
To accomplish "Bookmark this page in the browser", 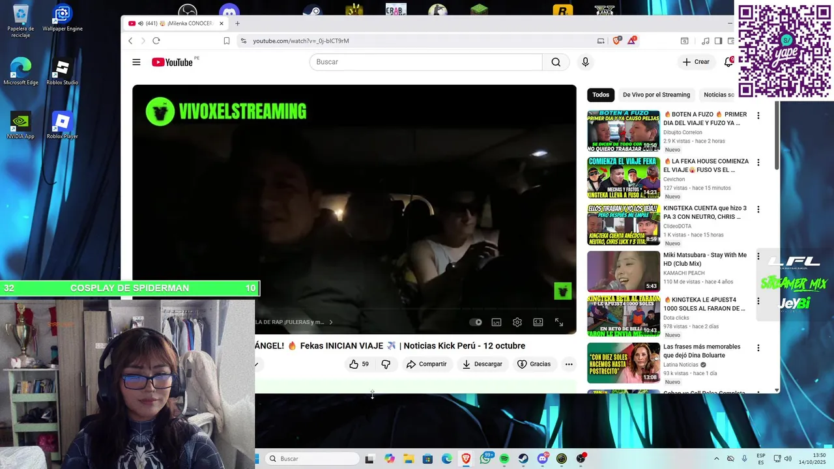I will (227, 40).
